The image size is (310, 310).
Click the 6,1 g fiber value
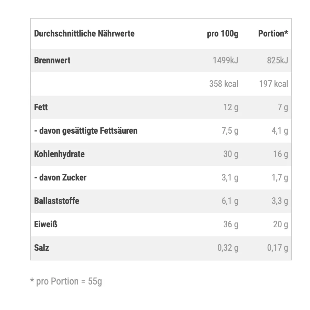click(x=230, y=201)
